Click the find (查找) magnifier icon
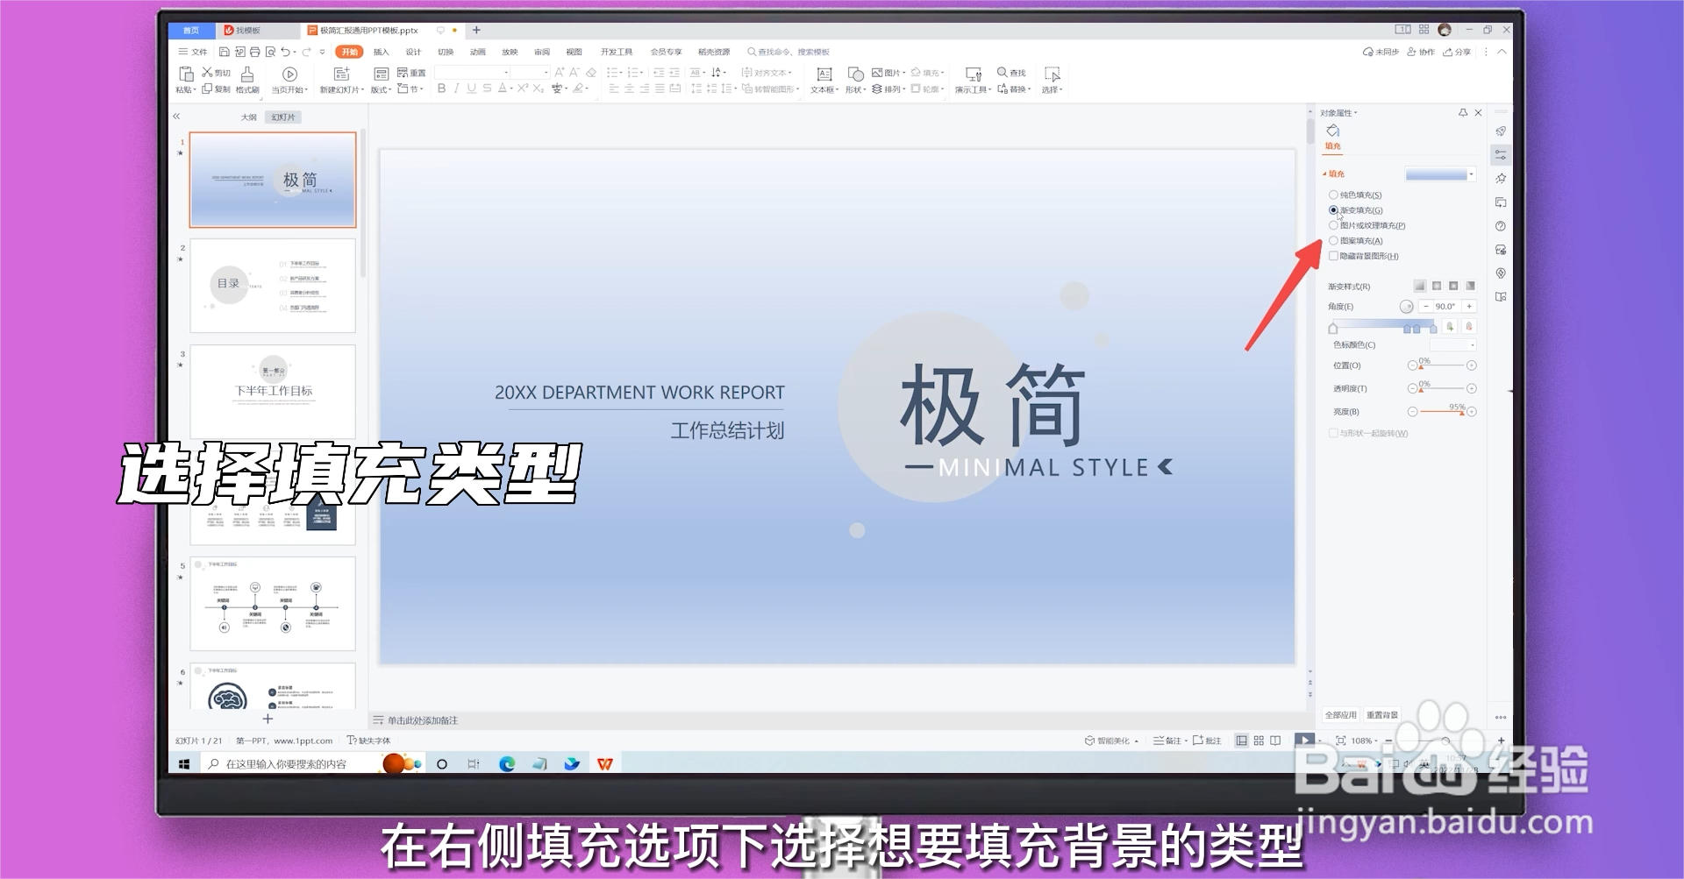 pos(1003,73)
